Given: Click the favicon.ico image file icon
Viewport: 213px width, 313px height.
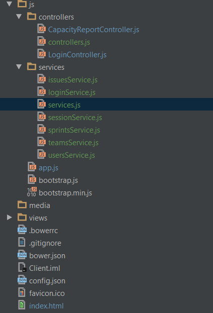Looking at the screenshot, I should [x=22, y=292].
